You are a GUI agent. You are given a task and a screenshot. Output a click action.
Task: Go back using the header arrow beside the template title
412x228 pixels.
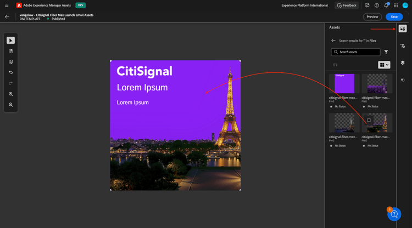tap(7, 17)
